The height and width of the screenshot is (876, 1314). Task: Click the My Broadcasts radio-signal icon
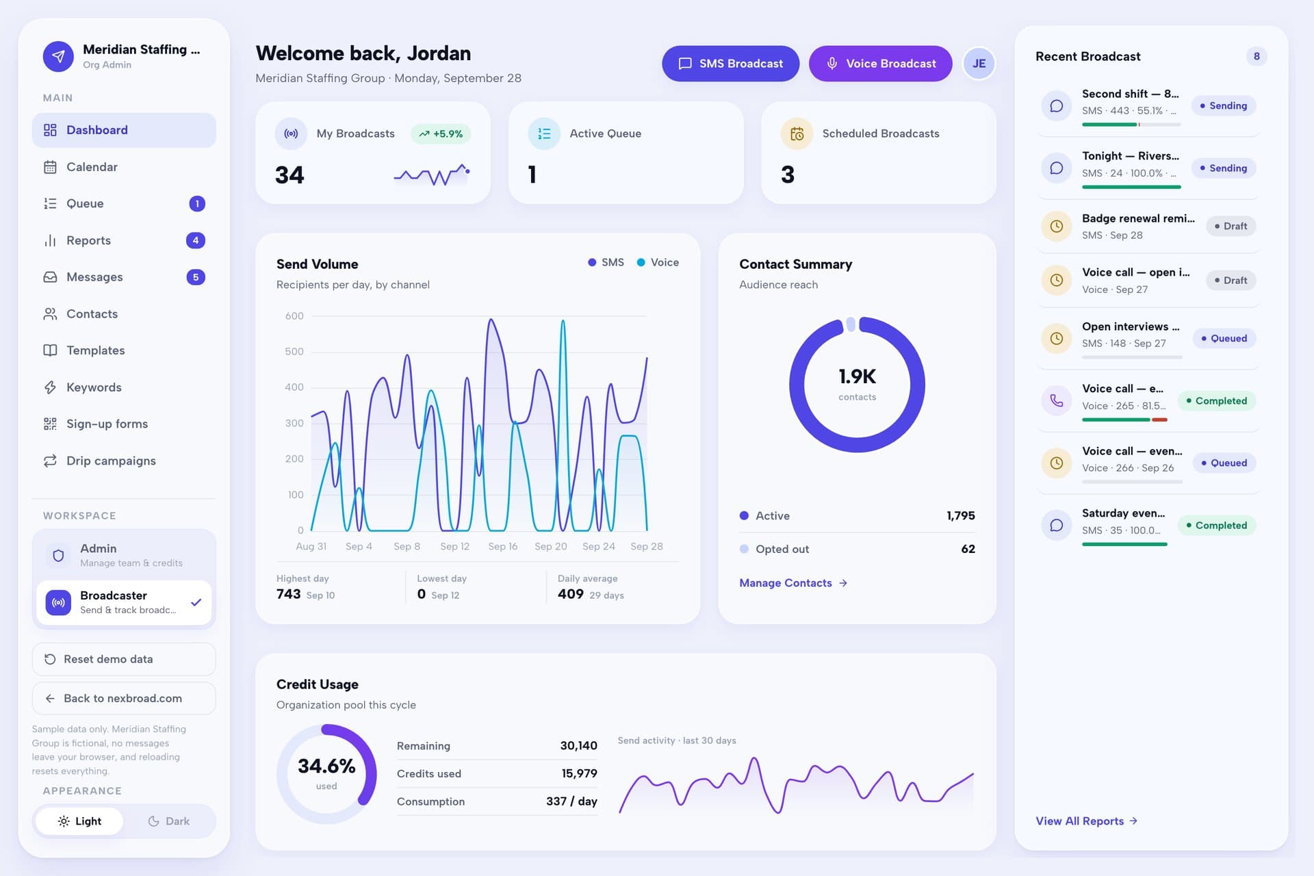click(x=291, y=133)
